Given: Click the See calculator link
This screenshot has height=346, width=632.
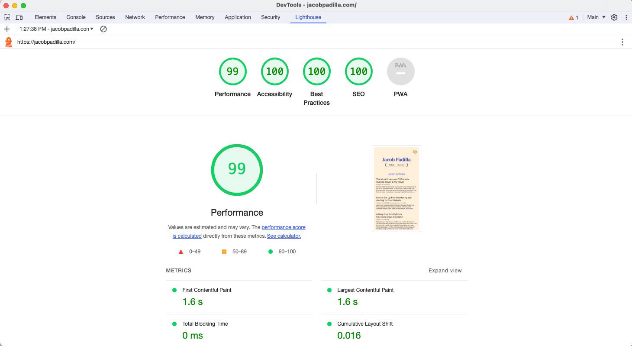Looking at the screenshot, I should click(284, 236).
